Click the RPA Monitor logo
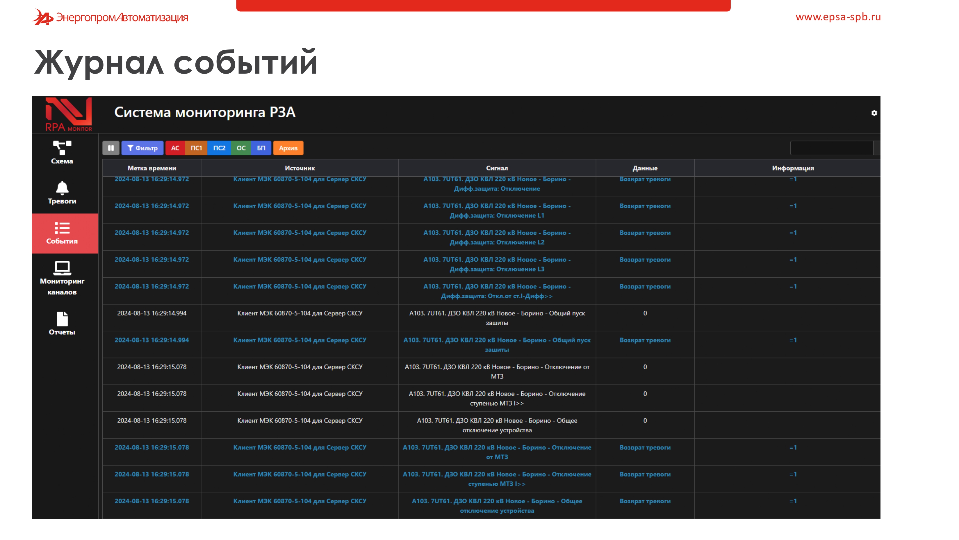Screen dimensions: 959x540 (x=69, y=114)
